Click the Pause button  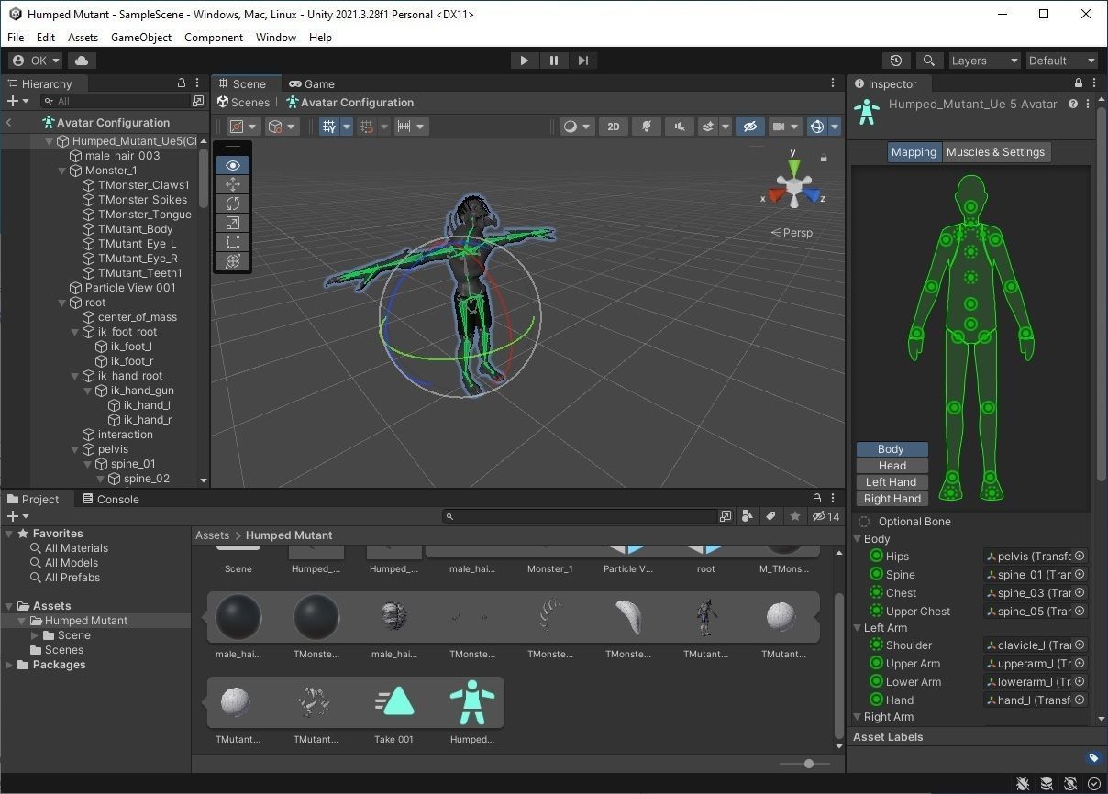click(553, 61)
